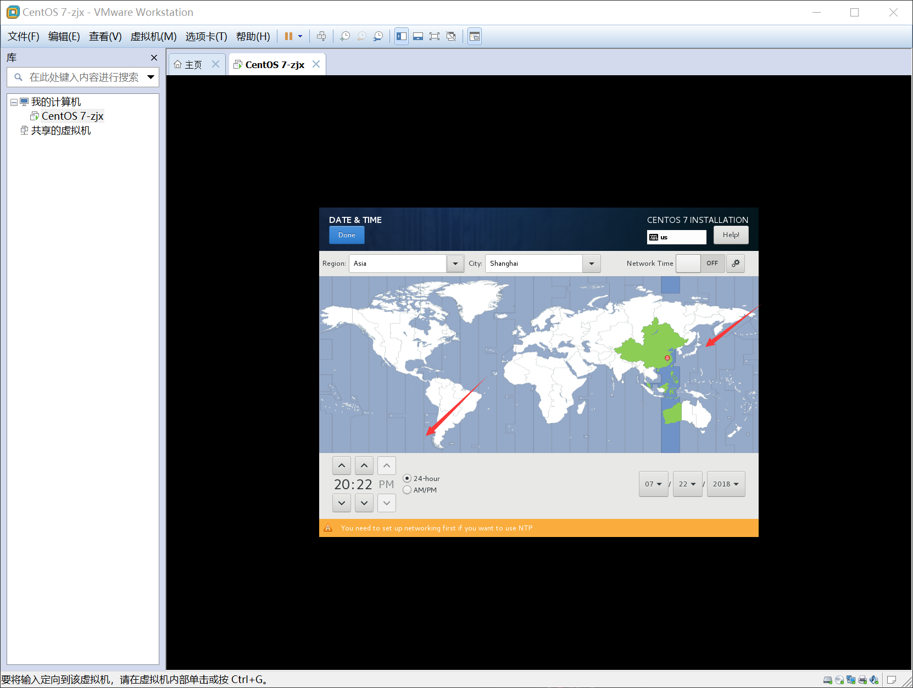Click the AM/PM up arrow

387,466
